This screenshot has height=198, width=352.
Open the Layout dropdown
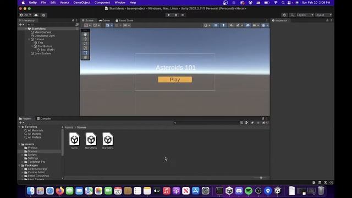tap(323, 15)
